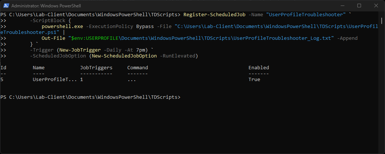Click the eTroubleshooter.ps1 wrapped path text

point(30,32)
